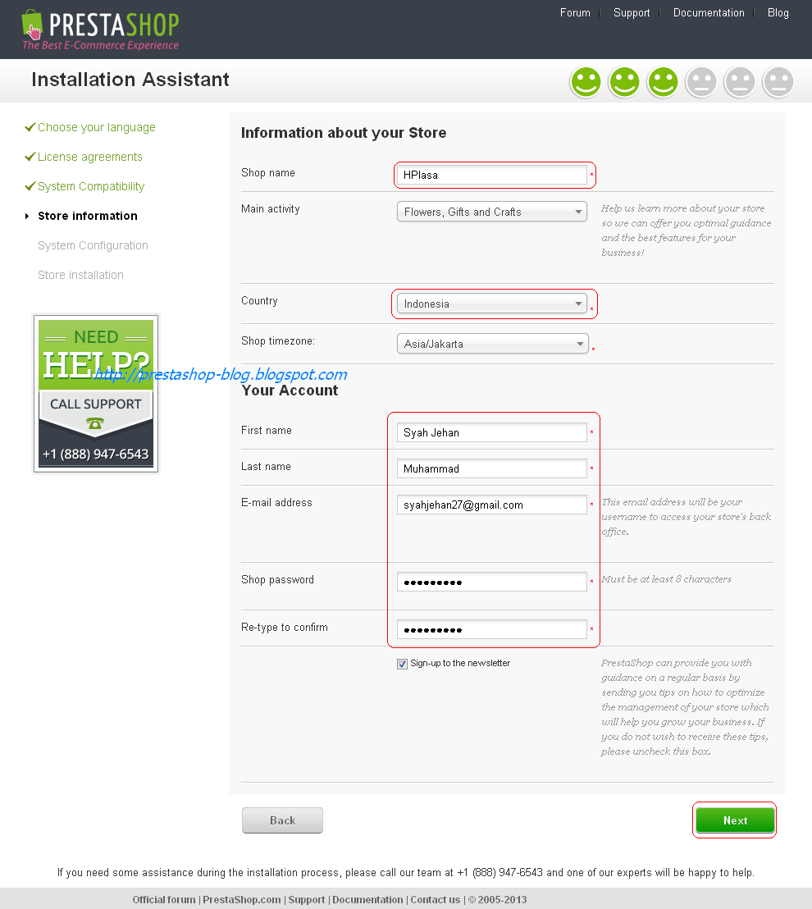The height and width of the screenshot is (909, 812).
Task: Click the Sign-up to the newsletter label
Action: click(460, 663)
